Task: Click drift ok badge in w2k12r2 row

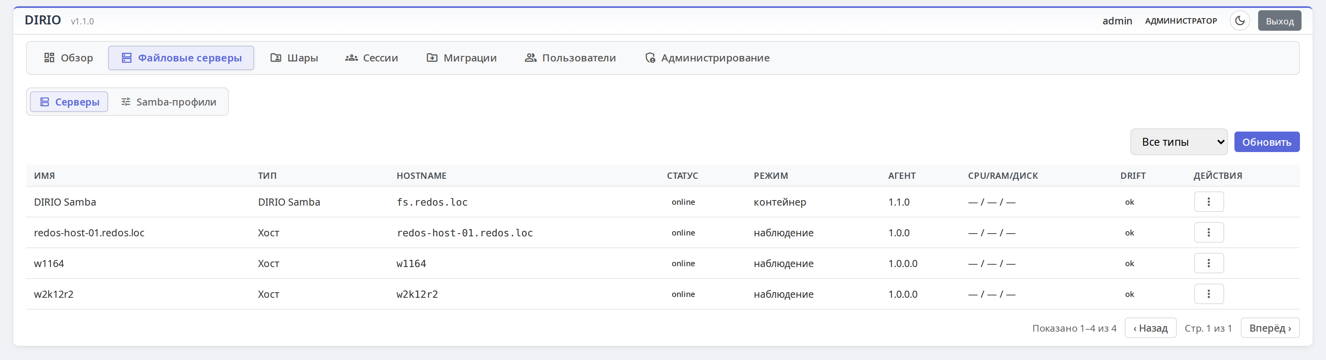Action: click(1129, 294)
